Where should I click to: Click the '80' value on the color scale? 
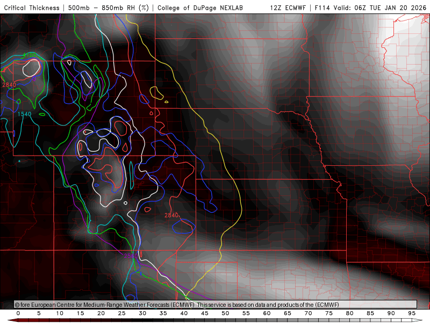pos(349,313)
